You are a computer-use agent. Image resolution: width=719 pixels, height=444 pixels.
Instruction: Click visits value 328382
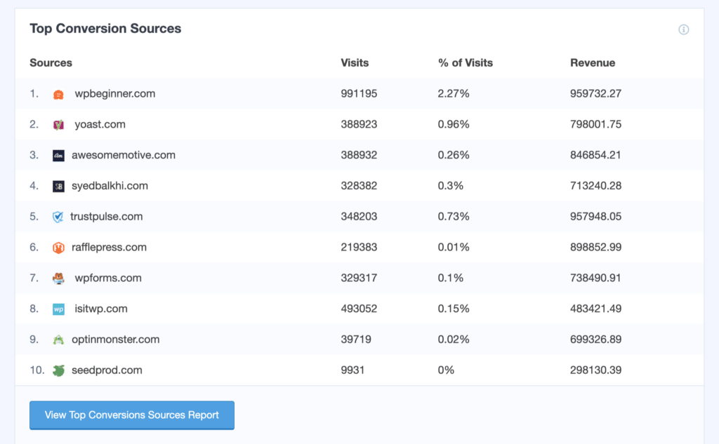click(x=359, y=186)
